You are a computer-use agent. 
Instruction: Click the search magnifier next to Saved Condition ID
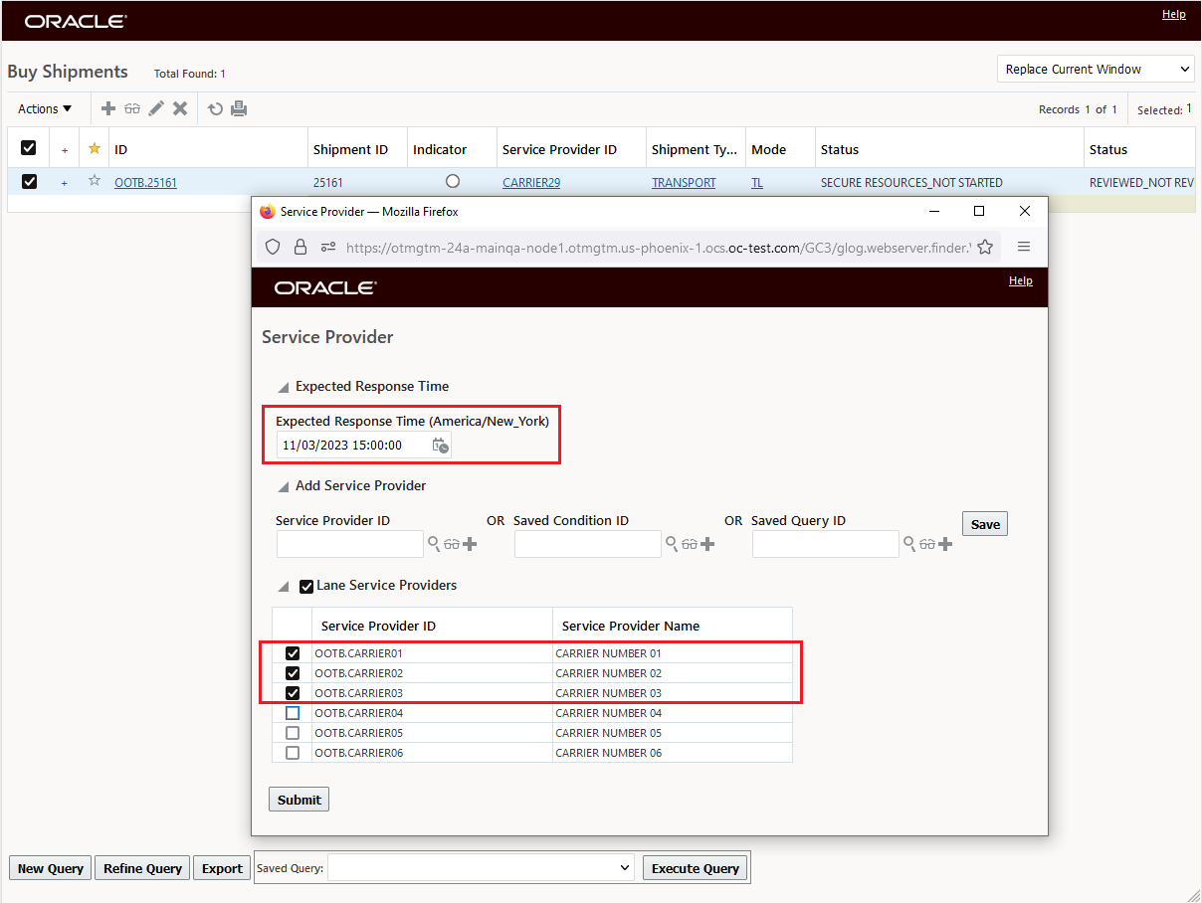pyautogui.click(x=672, y=544)
